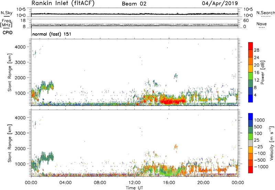Click 'Slant Range [km]' title of Velocity panel
The image size is (275, 190).
10,143
